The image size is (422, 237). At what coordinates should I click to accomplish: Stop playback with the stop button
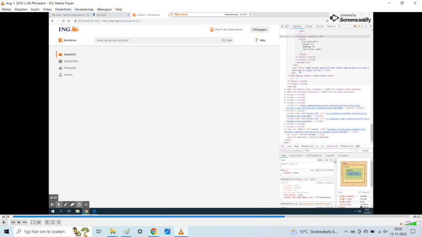[18, 223]
